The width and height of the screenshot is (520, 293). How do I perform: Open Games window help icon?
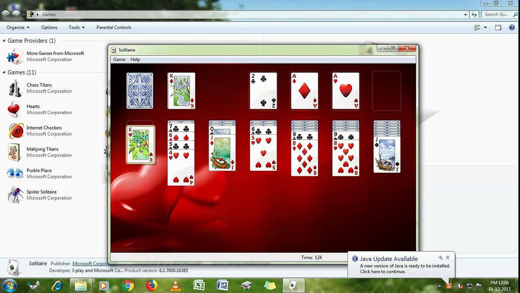pos(512,27)
